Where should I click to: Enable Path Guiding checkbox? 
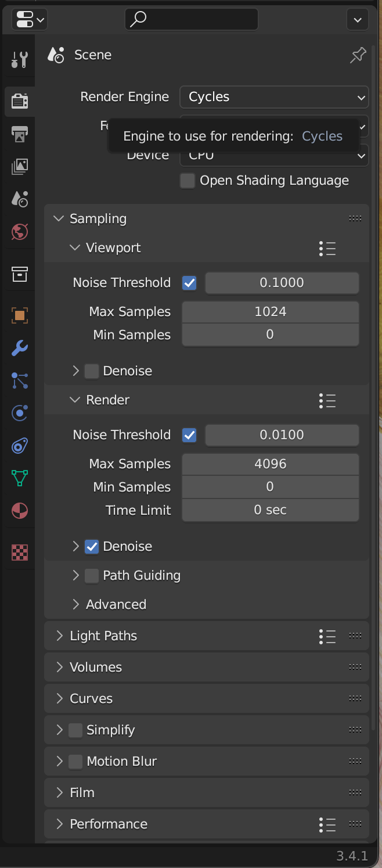[92, 576]
